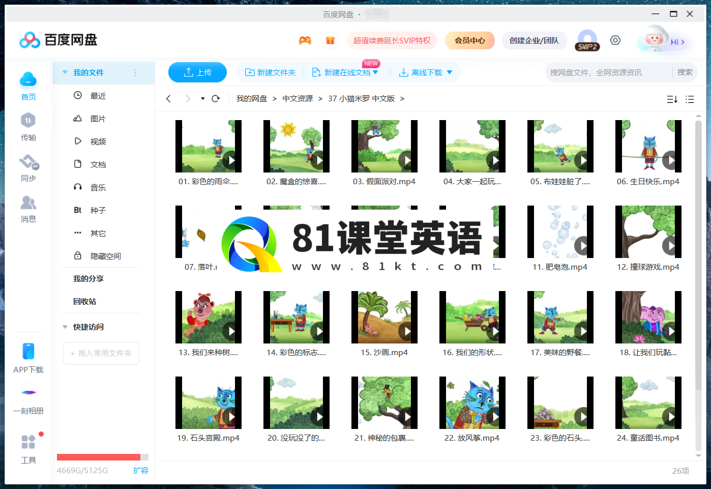Open the 首页 home icon in sidebar
The width and height of the screenshot is (711, 489).
(x=28, y=79)
